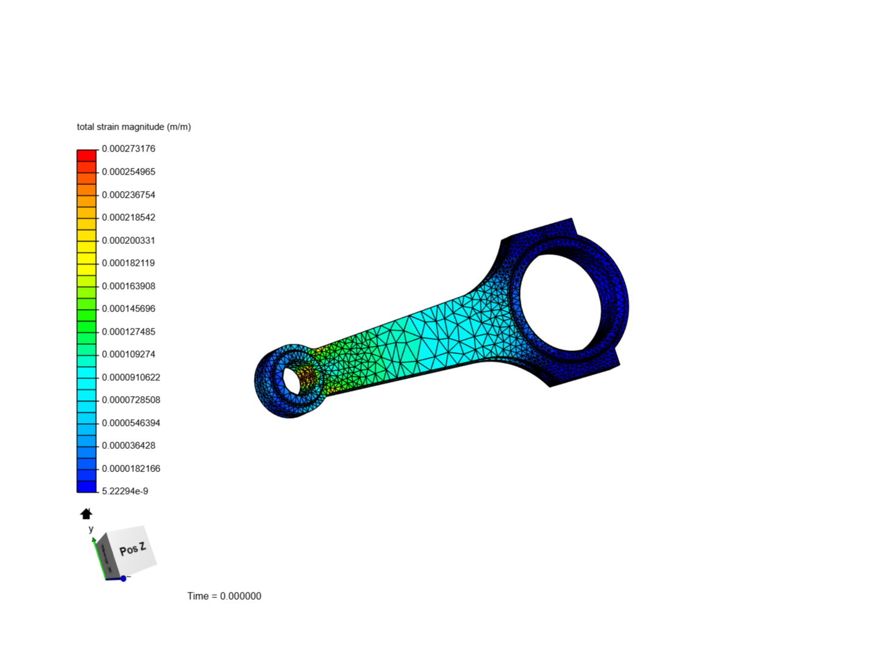Viewport: 877px width, 657px height.
Task: Click the legend value 0.0000546394
Action: [131, 423]
